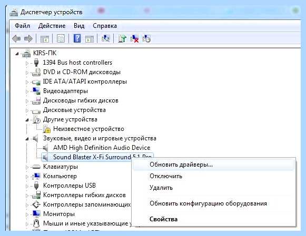Collapse the Другие устройства node

pos(27,120)
